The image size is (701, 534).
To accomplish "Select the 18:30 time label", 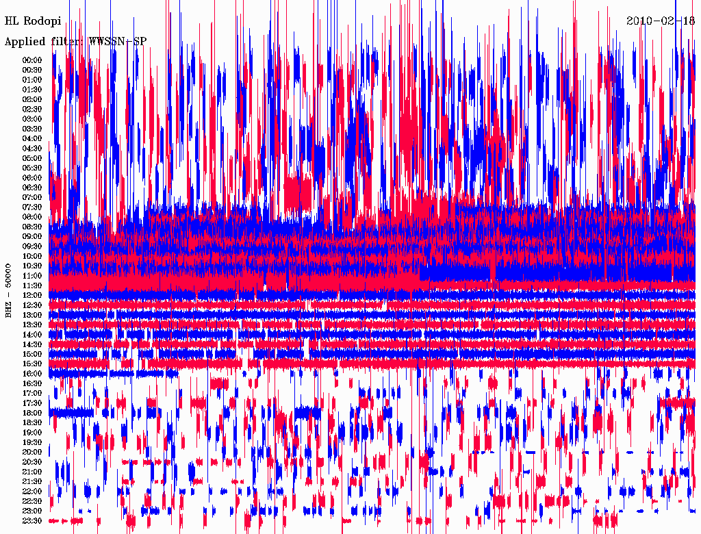I will [32, 423].
